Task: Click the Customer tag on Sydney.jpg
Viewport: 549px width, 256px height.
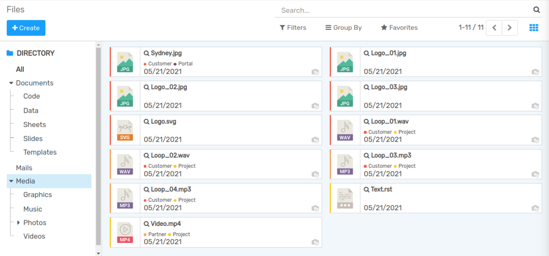Action: coord(158,64)
